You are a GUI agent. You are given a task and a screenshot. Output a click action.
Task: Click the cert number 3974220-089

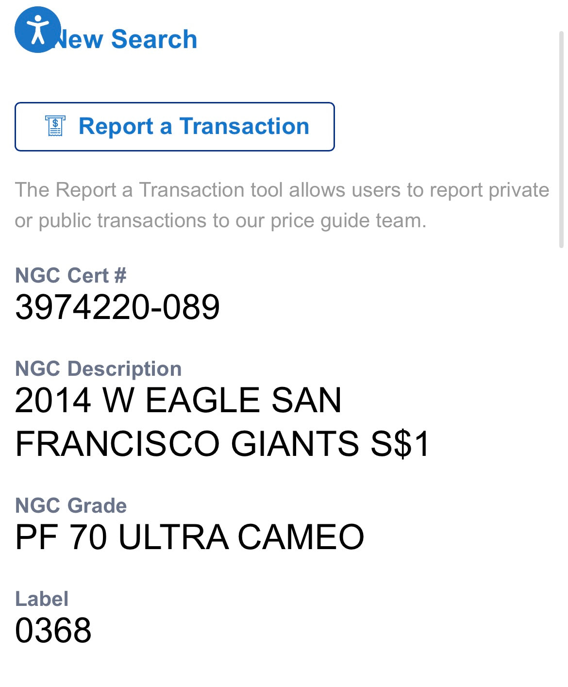[117, 307]
